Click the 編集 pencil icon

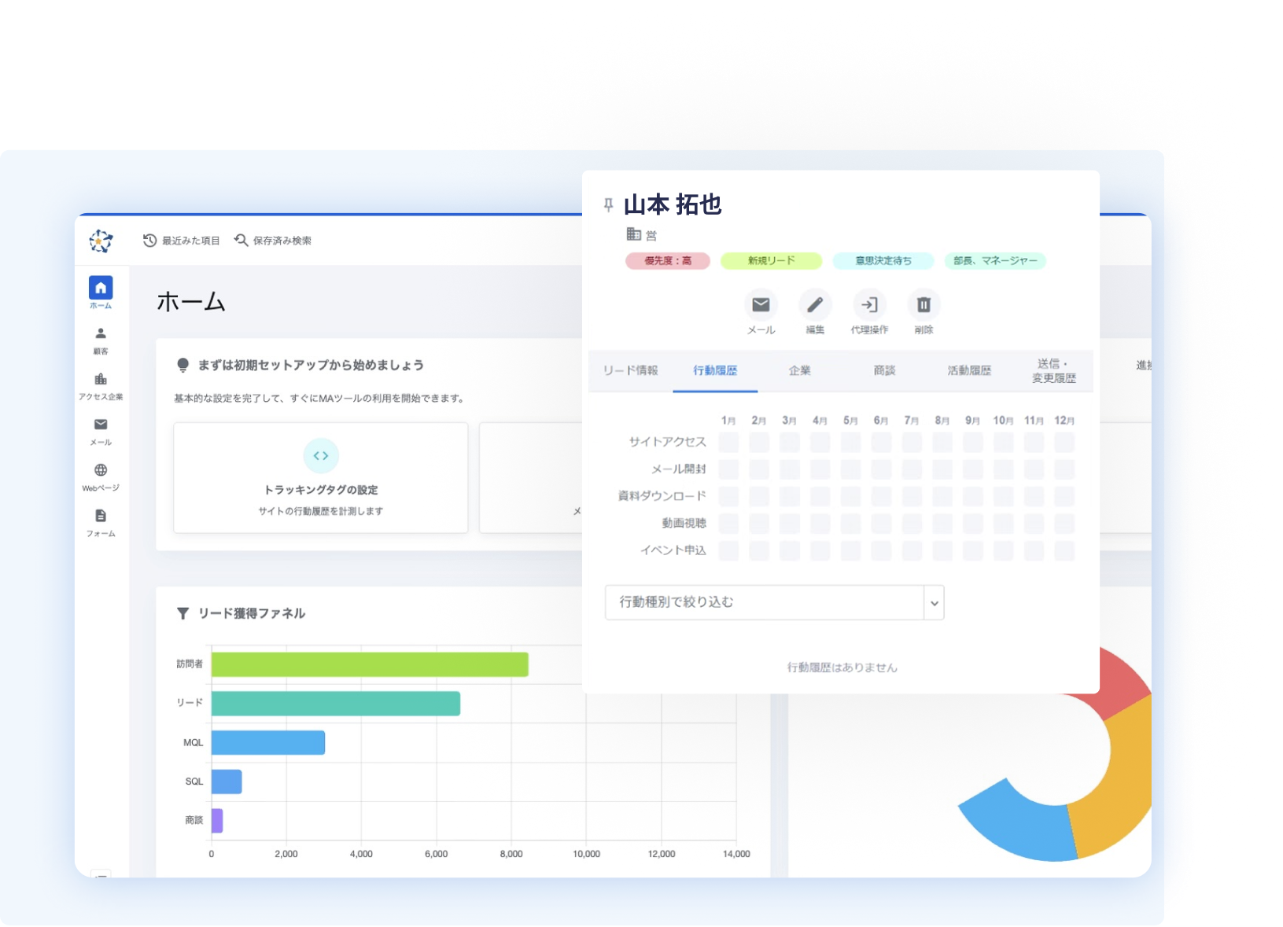pos(815,305)
